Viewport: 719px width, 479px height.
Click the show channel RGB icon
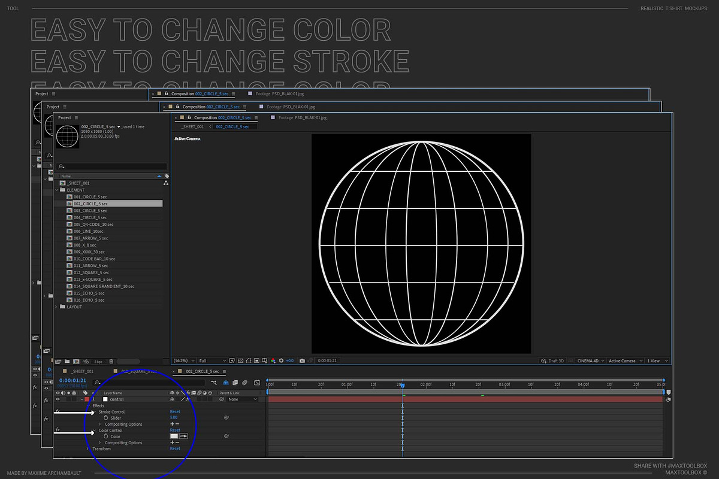click(273, 361)
